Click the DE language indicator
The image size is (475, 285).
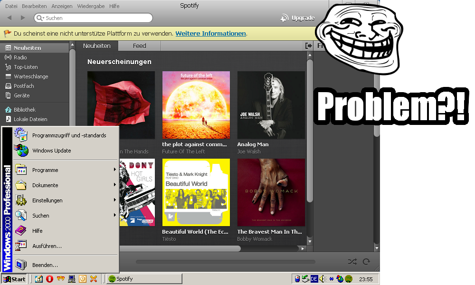[314, 279]
